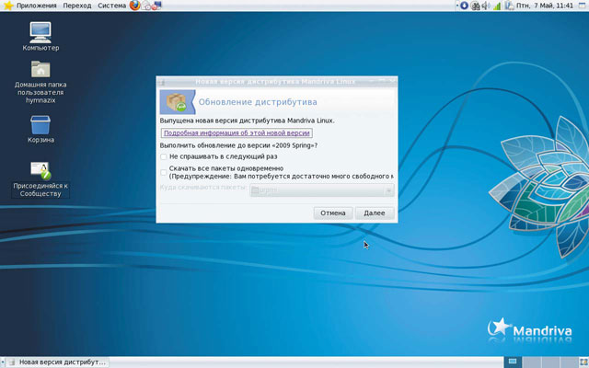This screenshot has height=368, width=589.
Task: Launch Firefox from the top panel
Action: pos(135,6)
